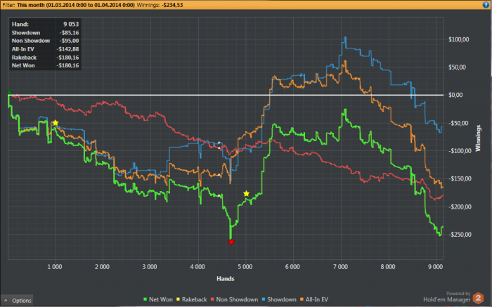Click the $100,00 y-axis label
The width and height of the screenshot is (492, 307).
[459, 39]
